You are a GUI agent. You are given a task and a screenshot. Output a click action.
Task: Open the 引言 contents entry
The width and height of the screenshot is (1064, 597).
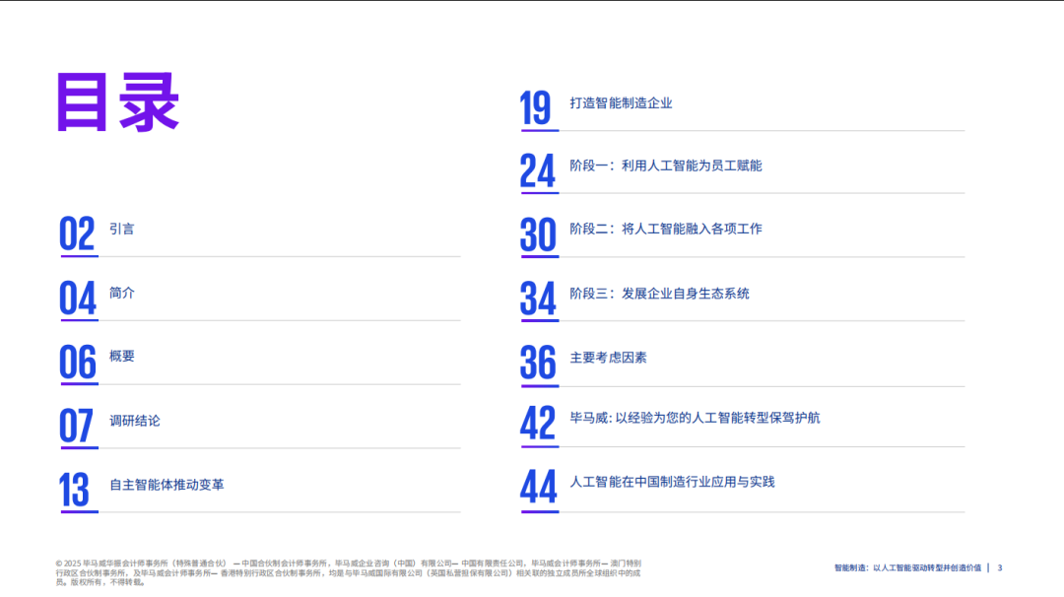click(x=122, y=230)
